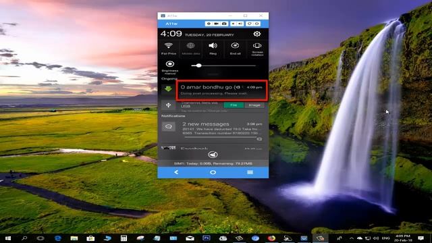The height and width of the screenshot is (243, 432).
Task: Click the brightness slider track
Action: [223, 65]
